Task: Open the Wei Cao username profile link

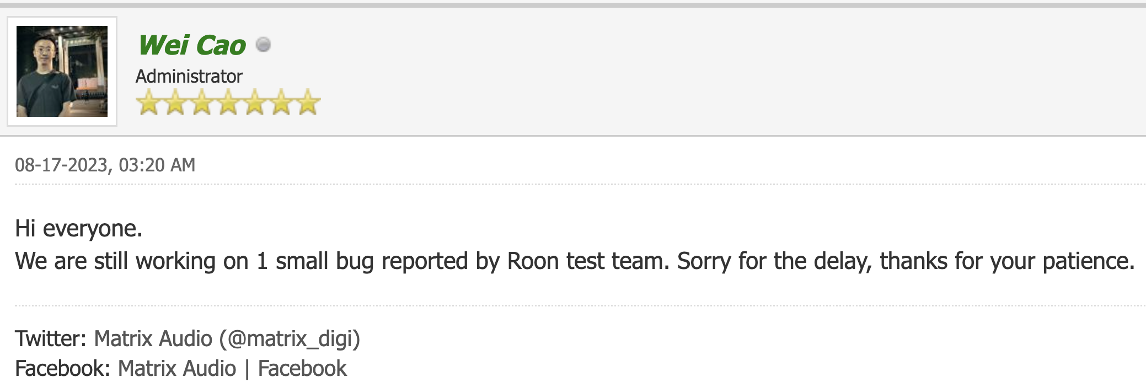Action: (192, 45)
